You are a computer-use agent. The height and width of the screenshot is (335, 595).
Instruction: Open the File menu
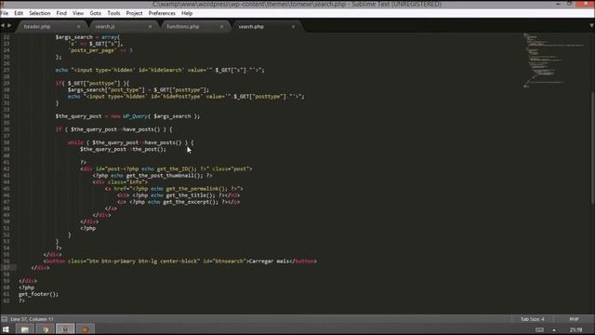tap(4, 13)
